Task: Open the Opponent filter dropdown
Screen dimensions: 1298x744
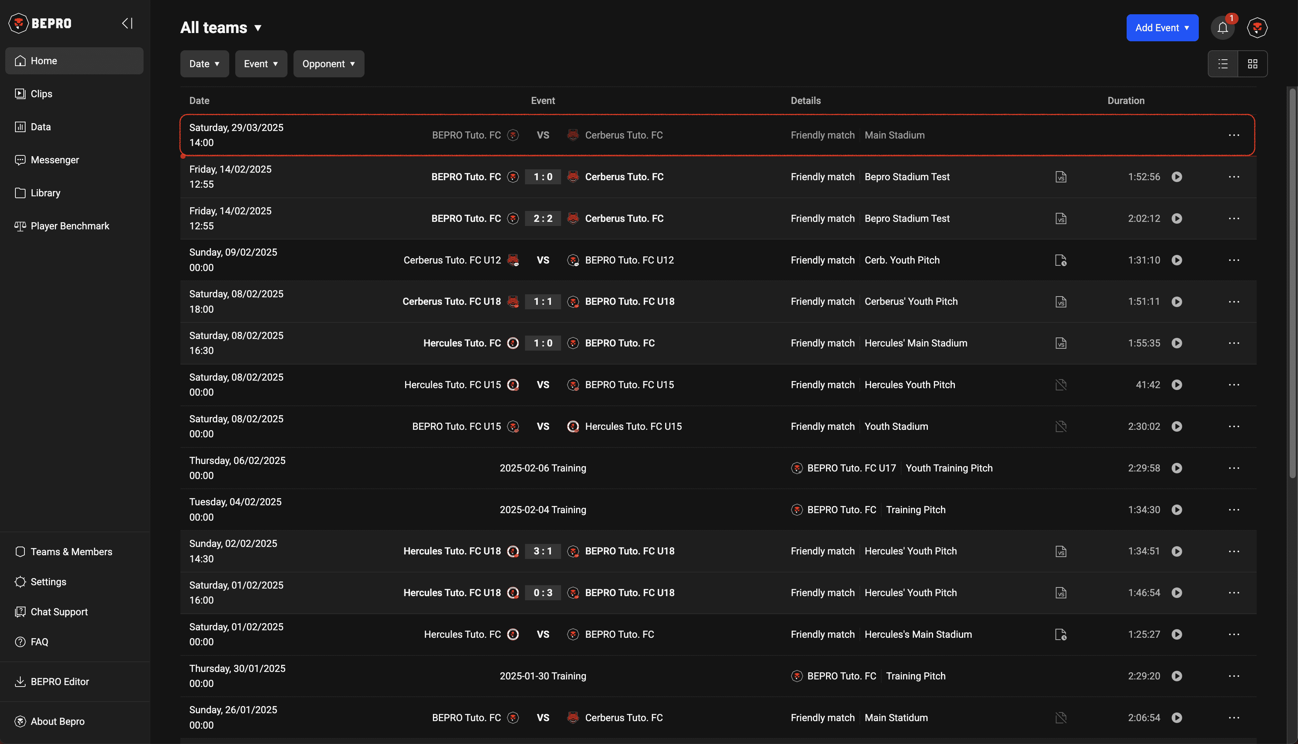Action: click(x=329, y=64)
